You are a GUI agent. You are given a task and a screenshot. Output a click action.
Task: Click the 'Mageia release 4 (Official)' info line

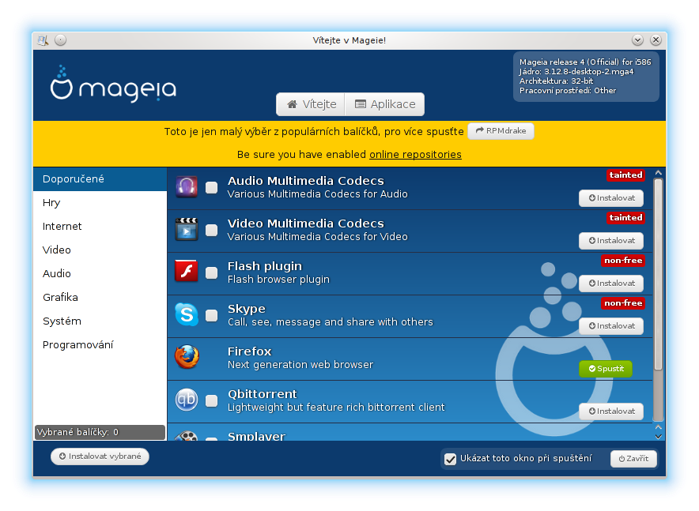click(585, 62)
